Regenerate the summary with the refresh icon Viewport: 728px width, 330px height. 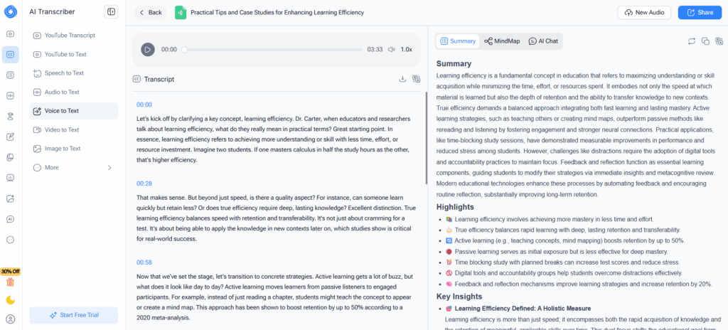click(x=692, y=41)
